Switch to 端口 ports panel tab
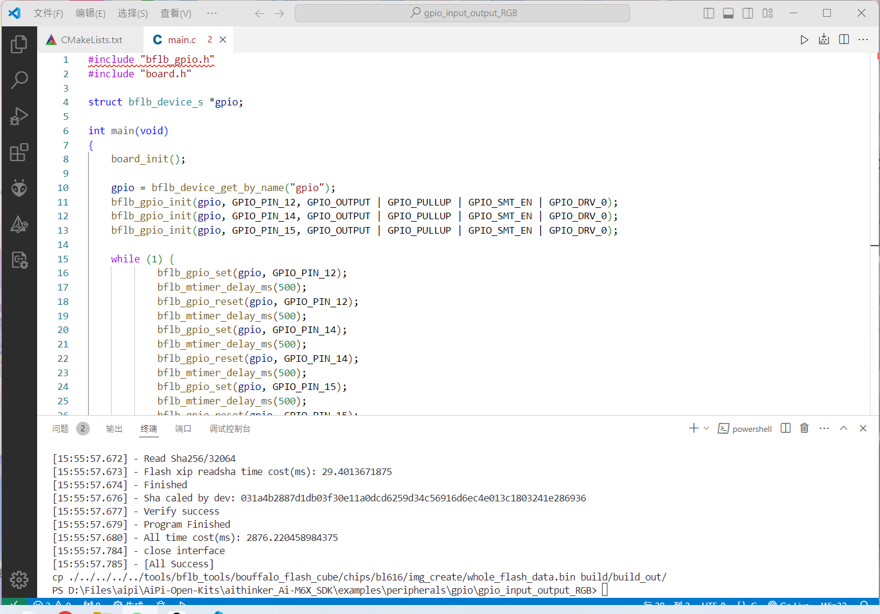 [183, 429]
